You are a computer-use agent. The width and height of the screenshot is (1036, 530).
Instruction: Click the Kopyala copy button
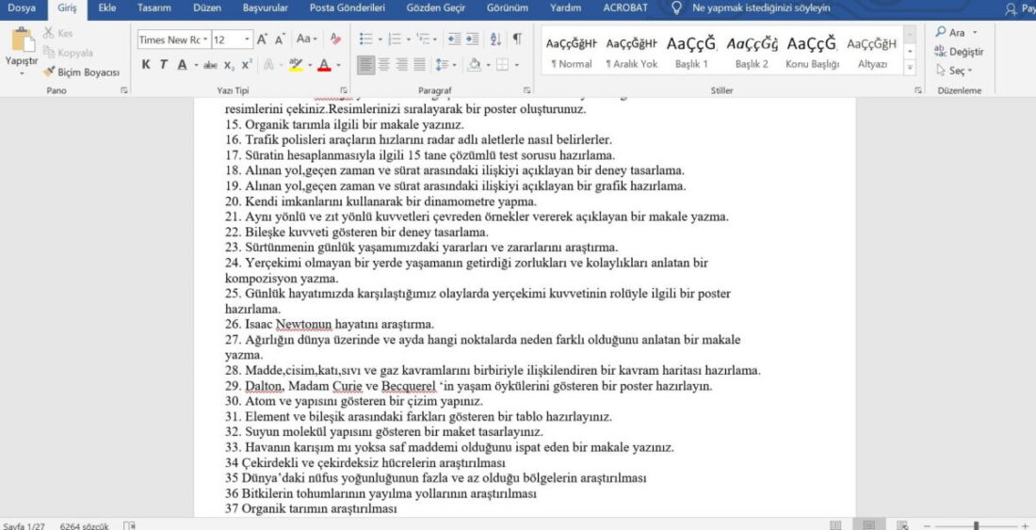coord(68,53)
